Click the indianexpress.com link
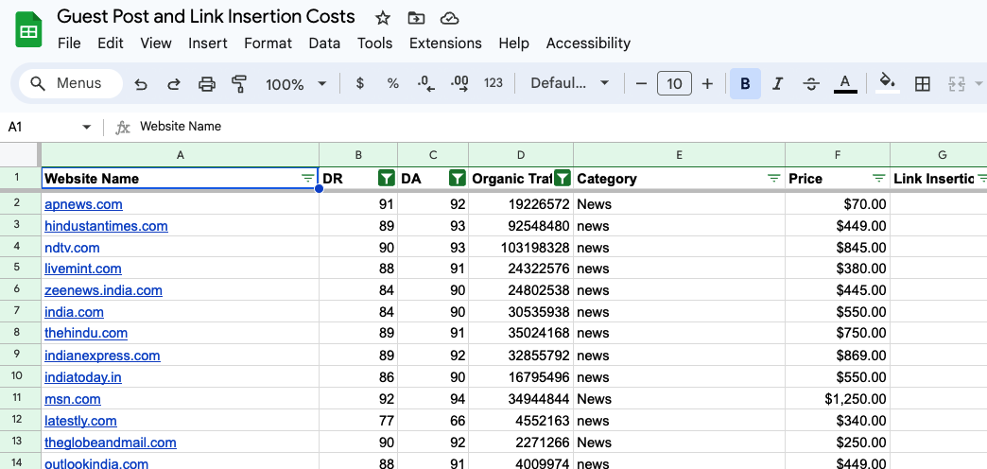The image size is (987, 469). click(102, 356)
